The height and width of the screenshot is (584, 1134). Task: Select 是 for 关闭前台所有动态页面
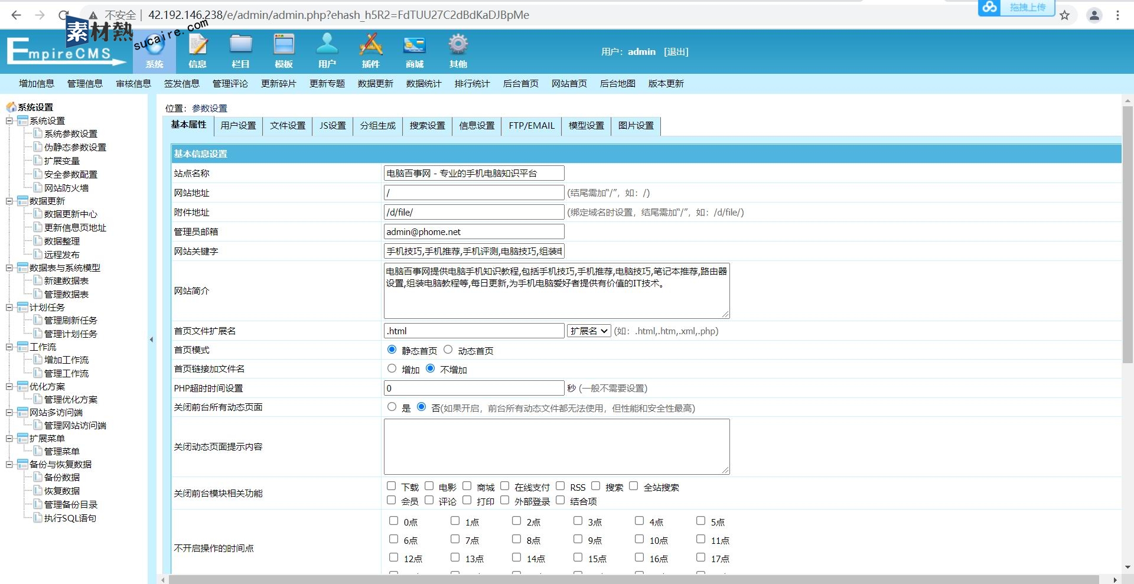[x=392, y=407]
